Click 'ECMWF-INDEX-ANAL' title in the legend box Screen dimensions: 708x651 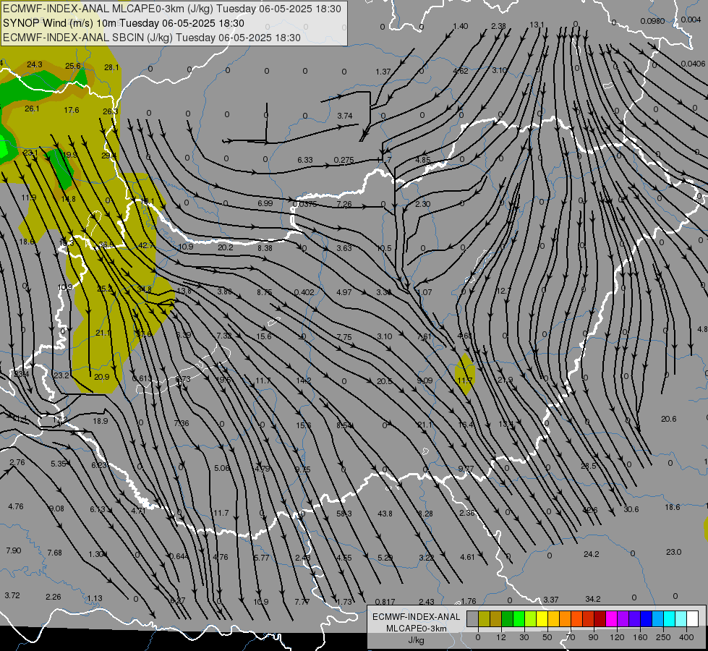(x=417, y=617)
